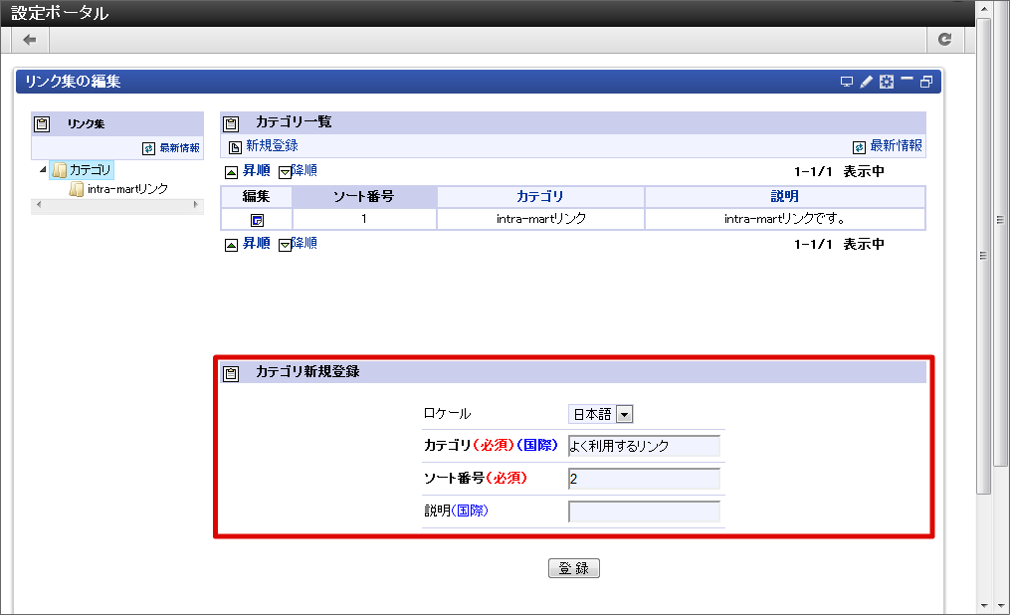Click the カテゴリ folder icon in the tree
Screen dimensions: 1010x615
(60, 170)
